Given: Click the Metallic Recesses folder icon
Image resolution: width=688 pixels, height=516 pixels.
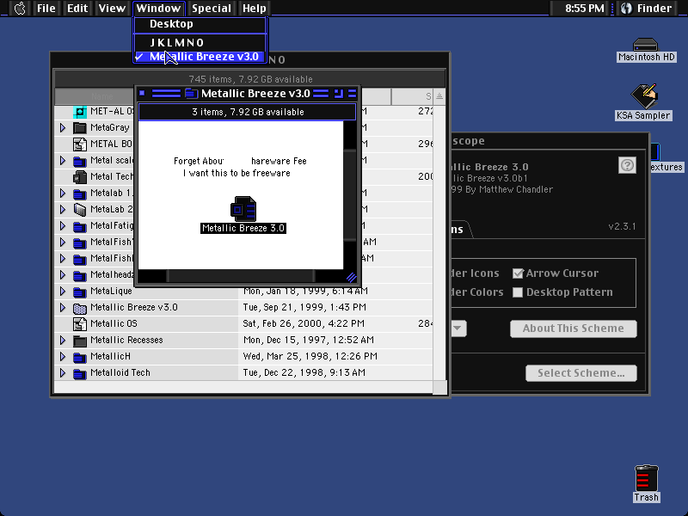Looking at the screenshot, I should 79,341.
